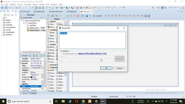Center vertically in window icon
The image size is (185, 104).
coord(149,16)
